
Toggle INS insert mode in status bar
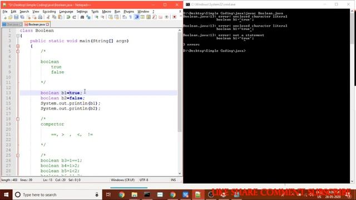[173, 180]
